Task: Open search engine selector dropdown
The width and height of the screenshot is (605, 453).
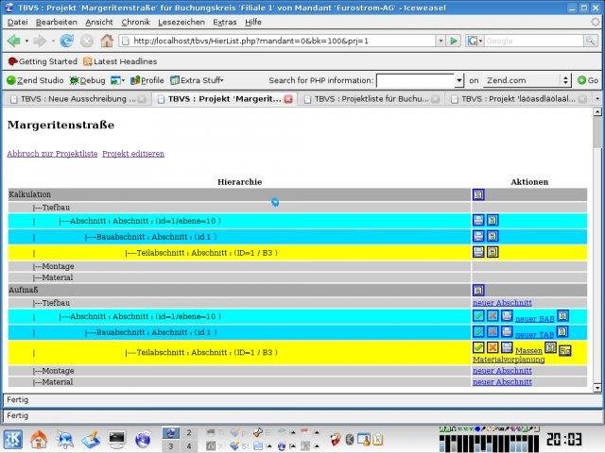Action: coord(475,41)
